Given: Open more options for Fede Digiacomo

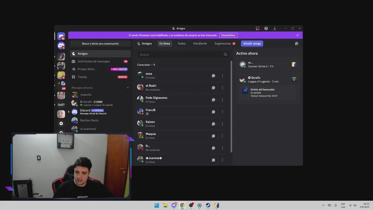Looking at the screenshot, I should [x=222, y=100].
